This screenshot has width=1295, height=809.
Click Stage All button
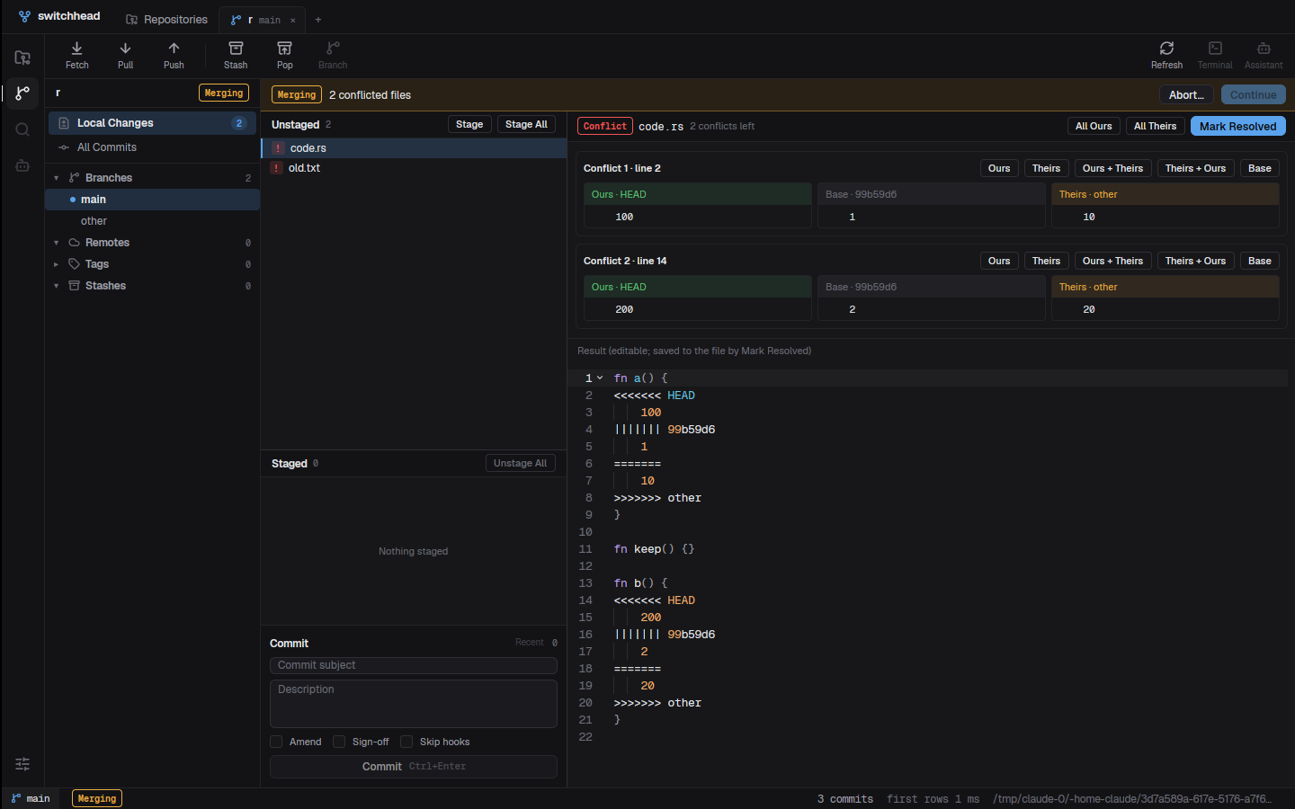tap(526, 124)
